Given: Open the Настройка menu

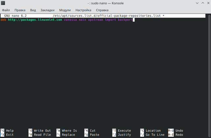Looking at the screenshot, I should [83, 10].
